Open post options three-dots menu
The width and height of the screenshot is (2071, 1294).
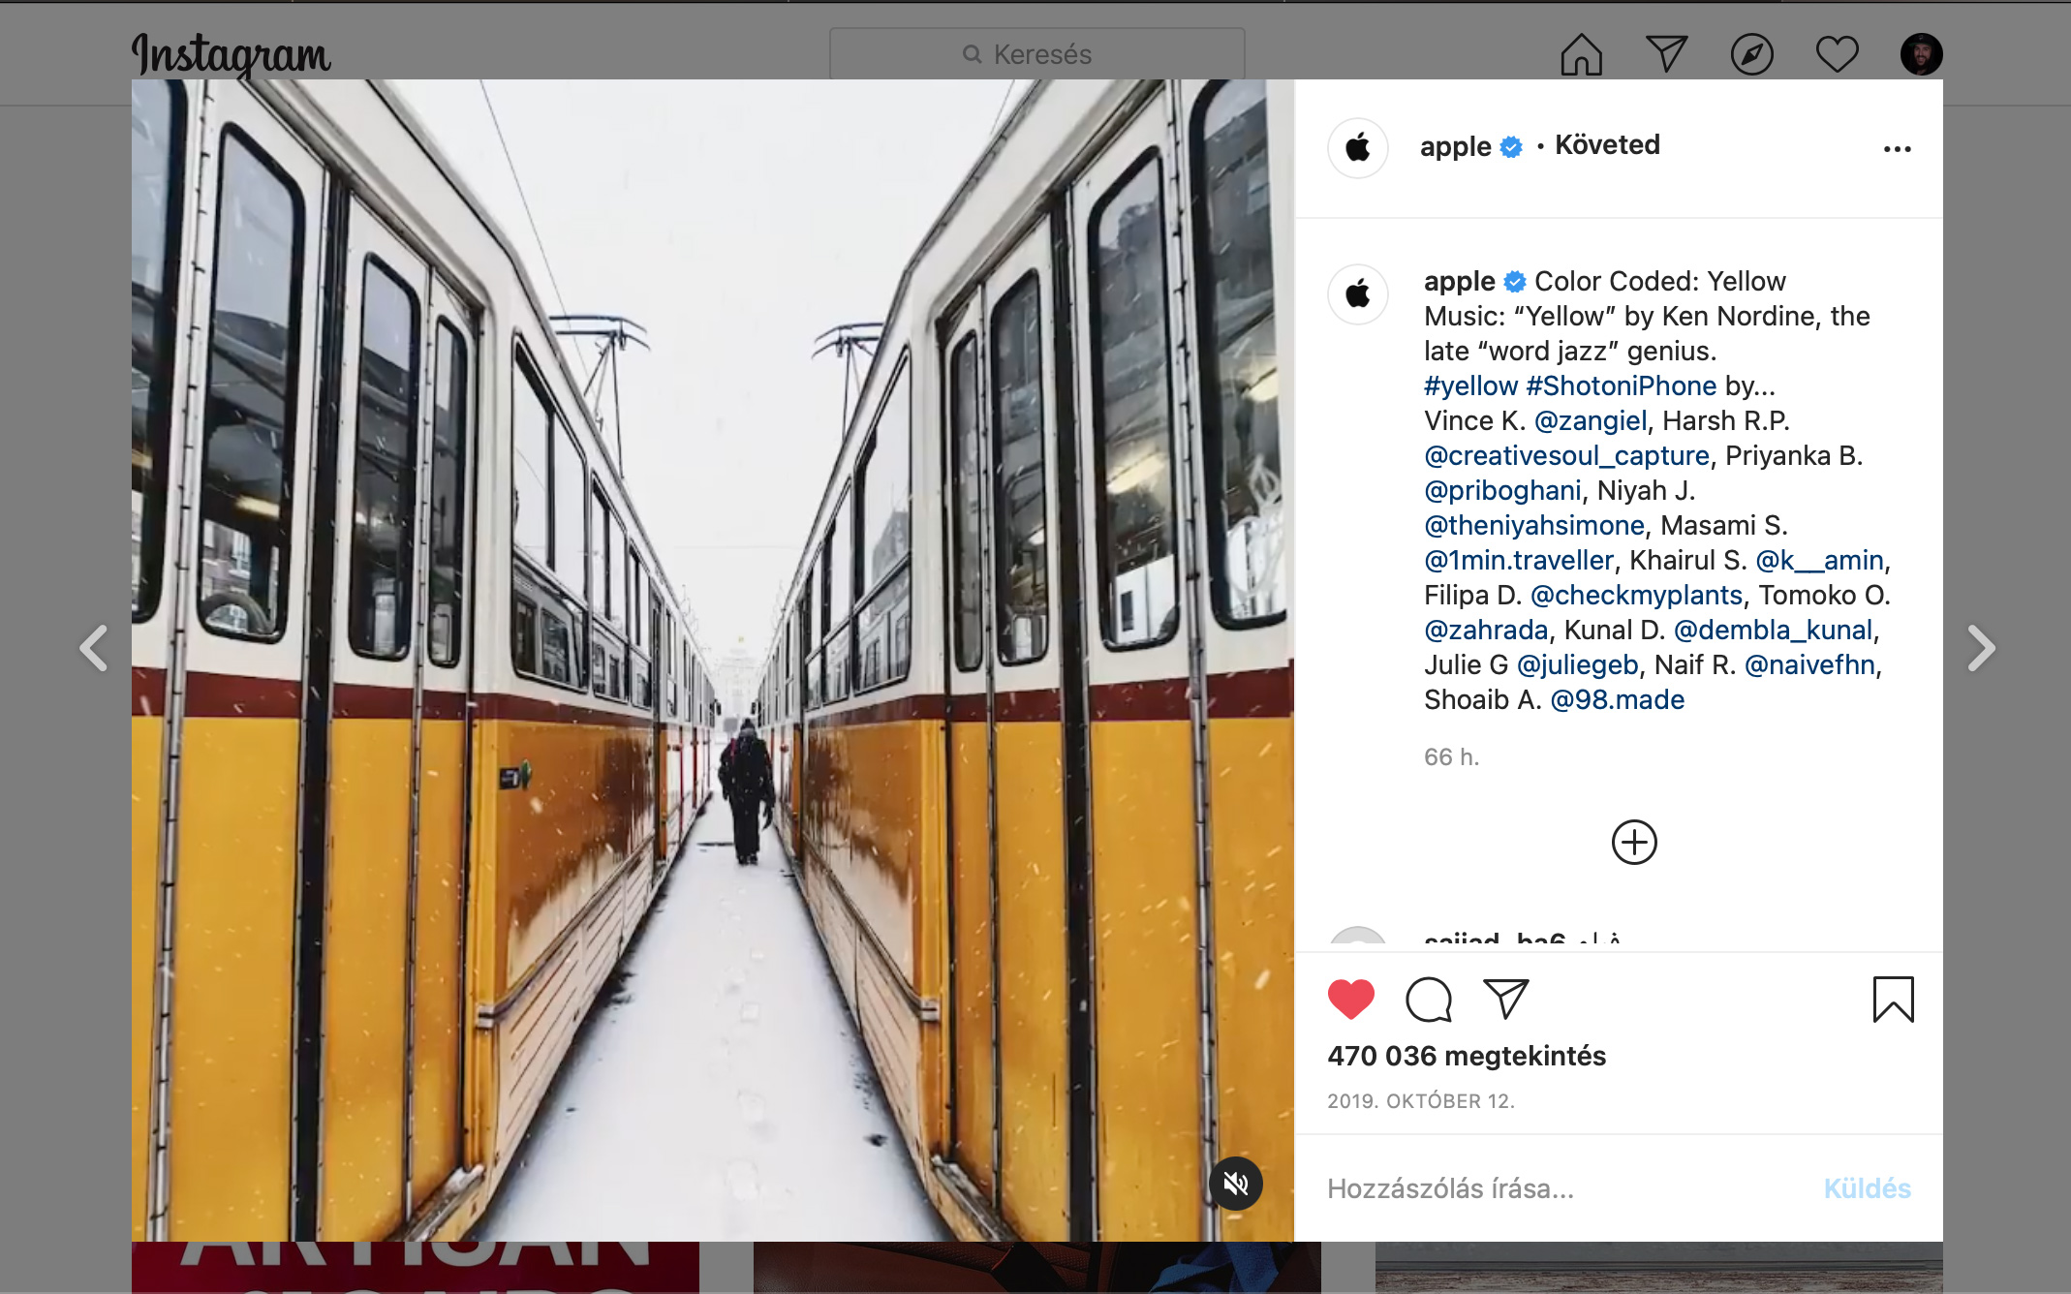point(1897,149)
